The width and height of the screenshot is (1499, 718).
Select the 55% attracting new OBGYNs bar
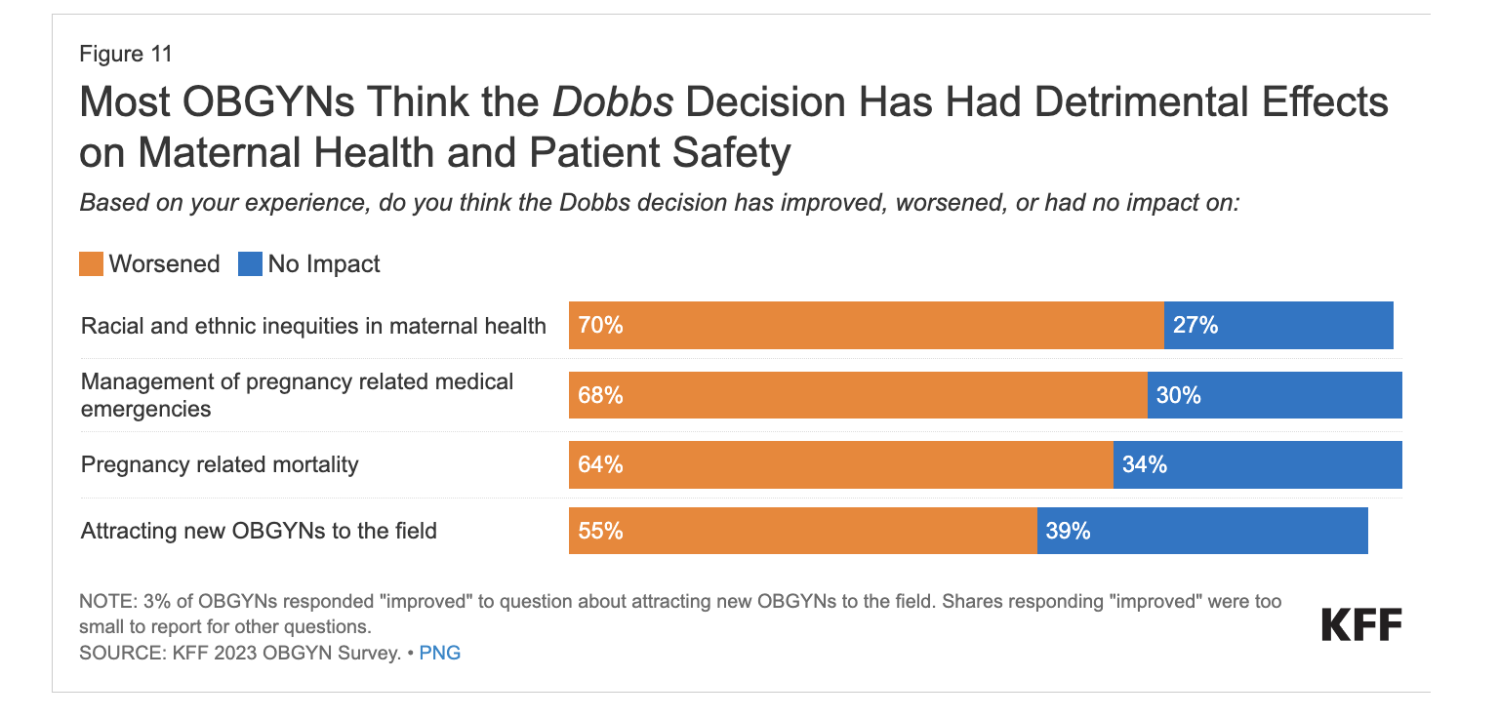(802, 532)
